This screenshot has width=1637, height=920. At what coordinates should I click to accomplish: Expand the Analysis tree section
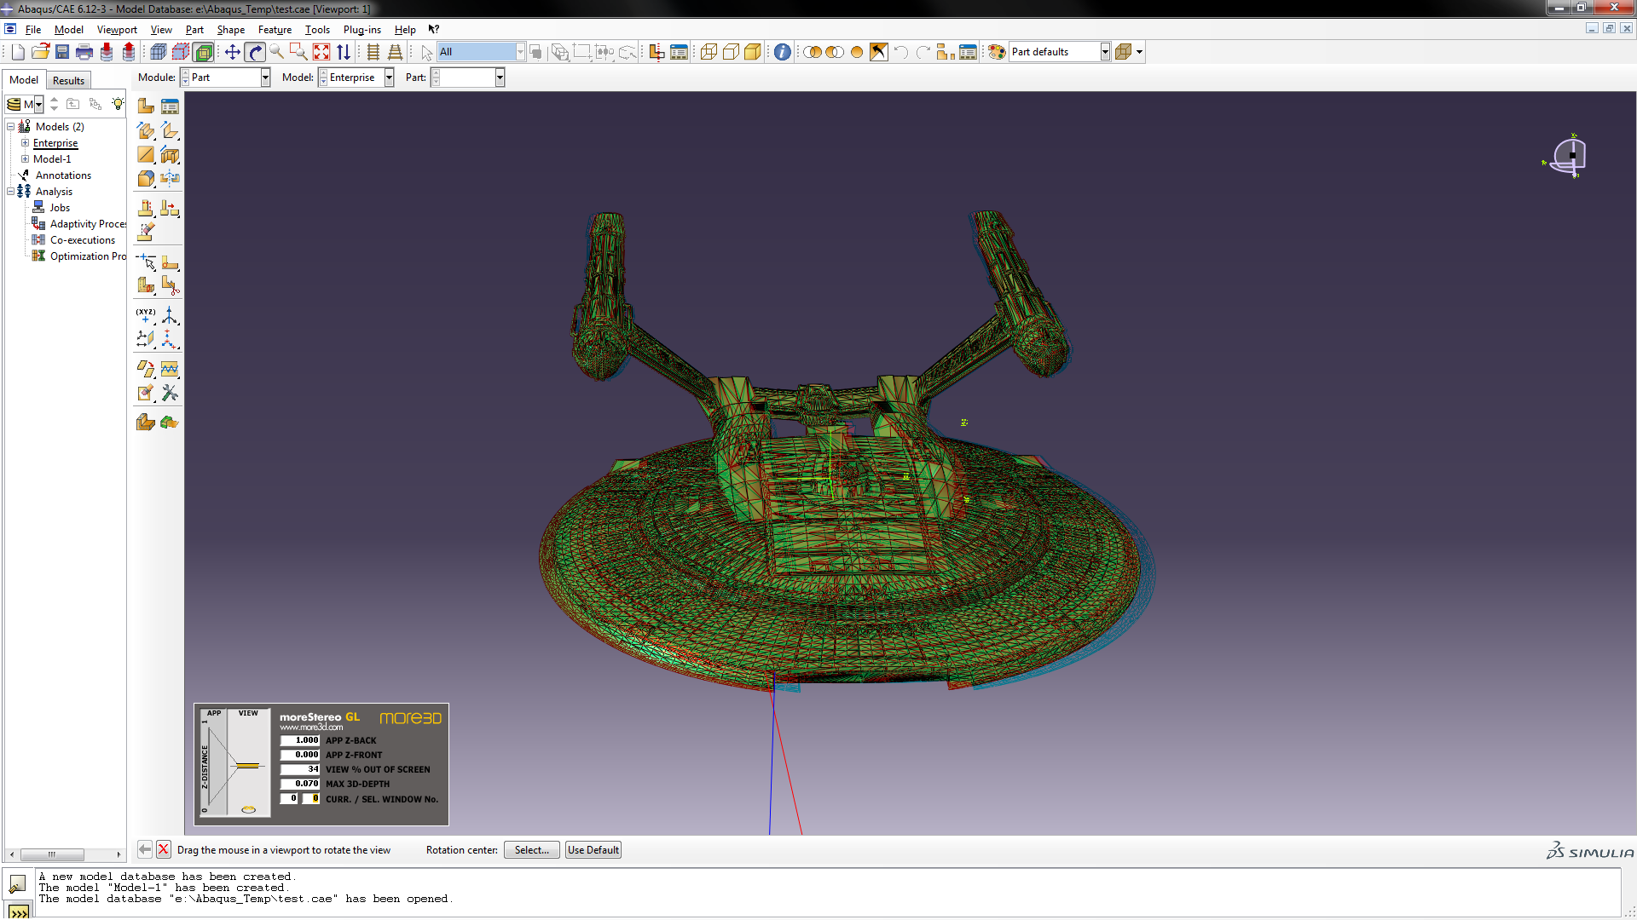pyautogui.click(x=11, y=191)
